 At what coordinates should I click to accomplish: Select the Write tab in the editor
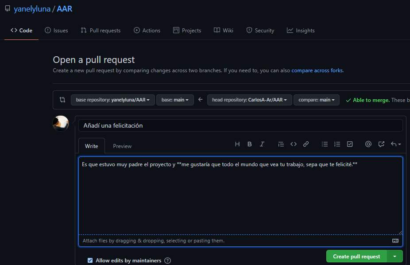tap(92, 146)
